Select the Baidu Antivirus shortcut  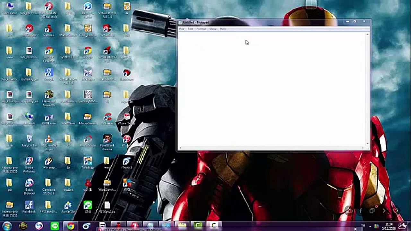[29, 165]
